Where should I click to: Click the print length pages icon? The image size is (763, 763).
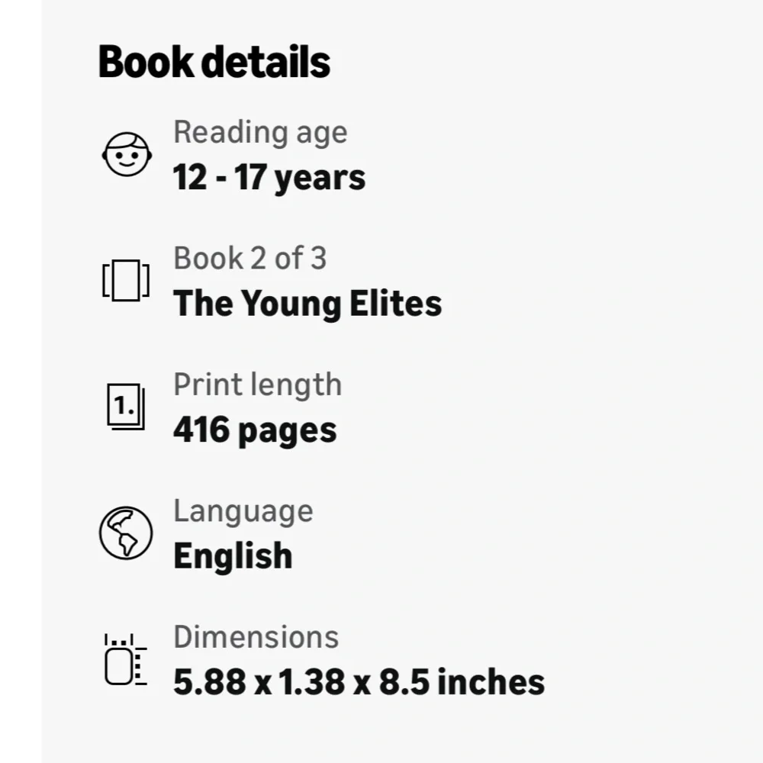click(126, 407)
